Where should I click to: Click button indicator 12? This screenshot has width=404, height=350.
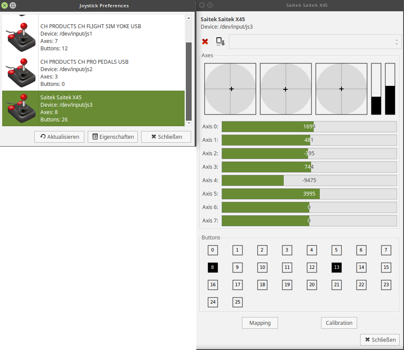(311, 267)
